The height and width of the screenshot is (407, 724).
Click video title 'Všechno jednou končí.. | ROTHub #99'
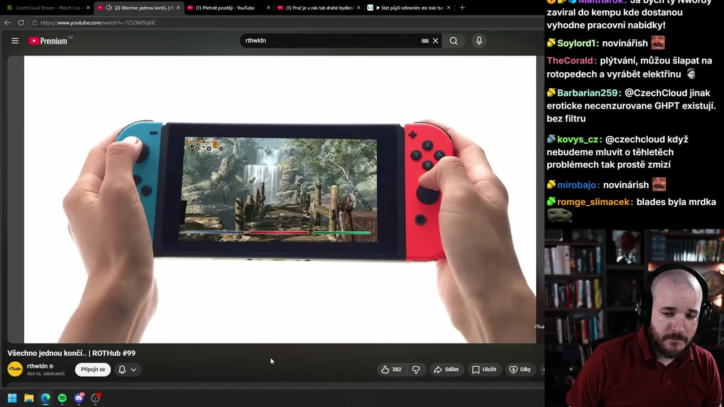71,353
